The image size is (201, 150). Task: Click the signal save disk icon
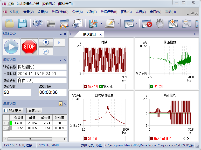pos(94,23)
